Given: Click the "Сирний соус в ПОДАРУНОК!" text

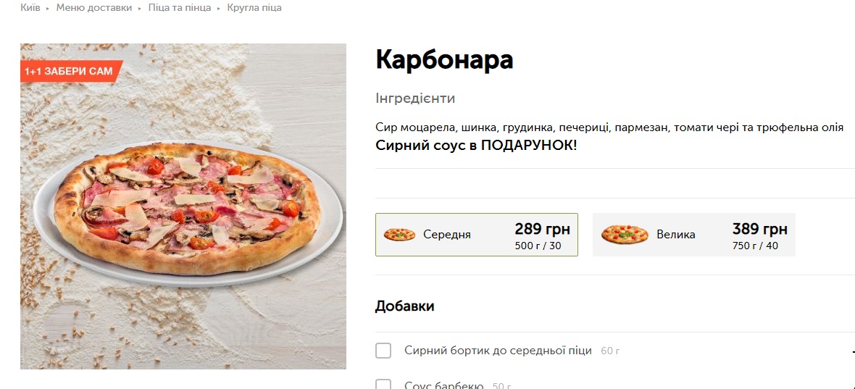Looking at the screenshot, I should point(476,146).
